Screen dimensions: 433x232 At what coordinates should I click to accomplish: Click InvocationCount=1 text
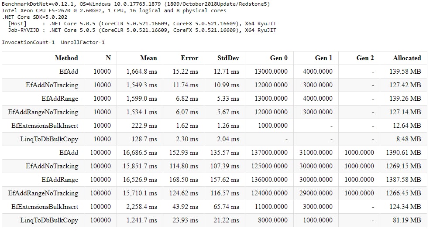click(28, 42)
